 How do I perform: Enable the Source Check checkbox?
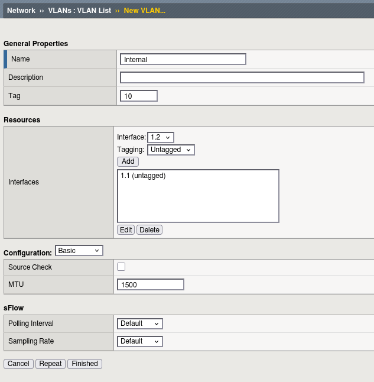tap(121, 267)
